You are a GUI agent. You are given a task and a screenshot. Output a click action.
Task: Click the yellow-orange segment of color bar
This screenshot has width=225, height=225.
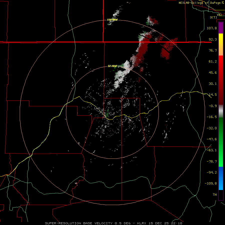(221, 44)
